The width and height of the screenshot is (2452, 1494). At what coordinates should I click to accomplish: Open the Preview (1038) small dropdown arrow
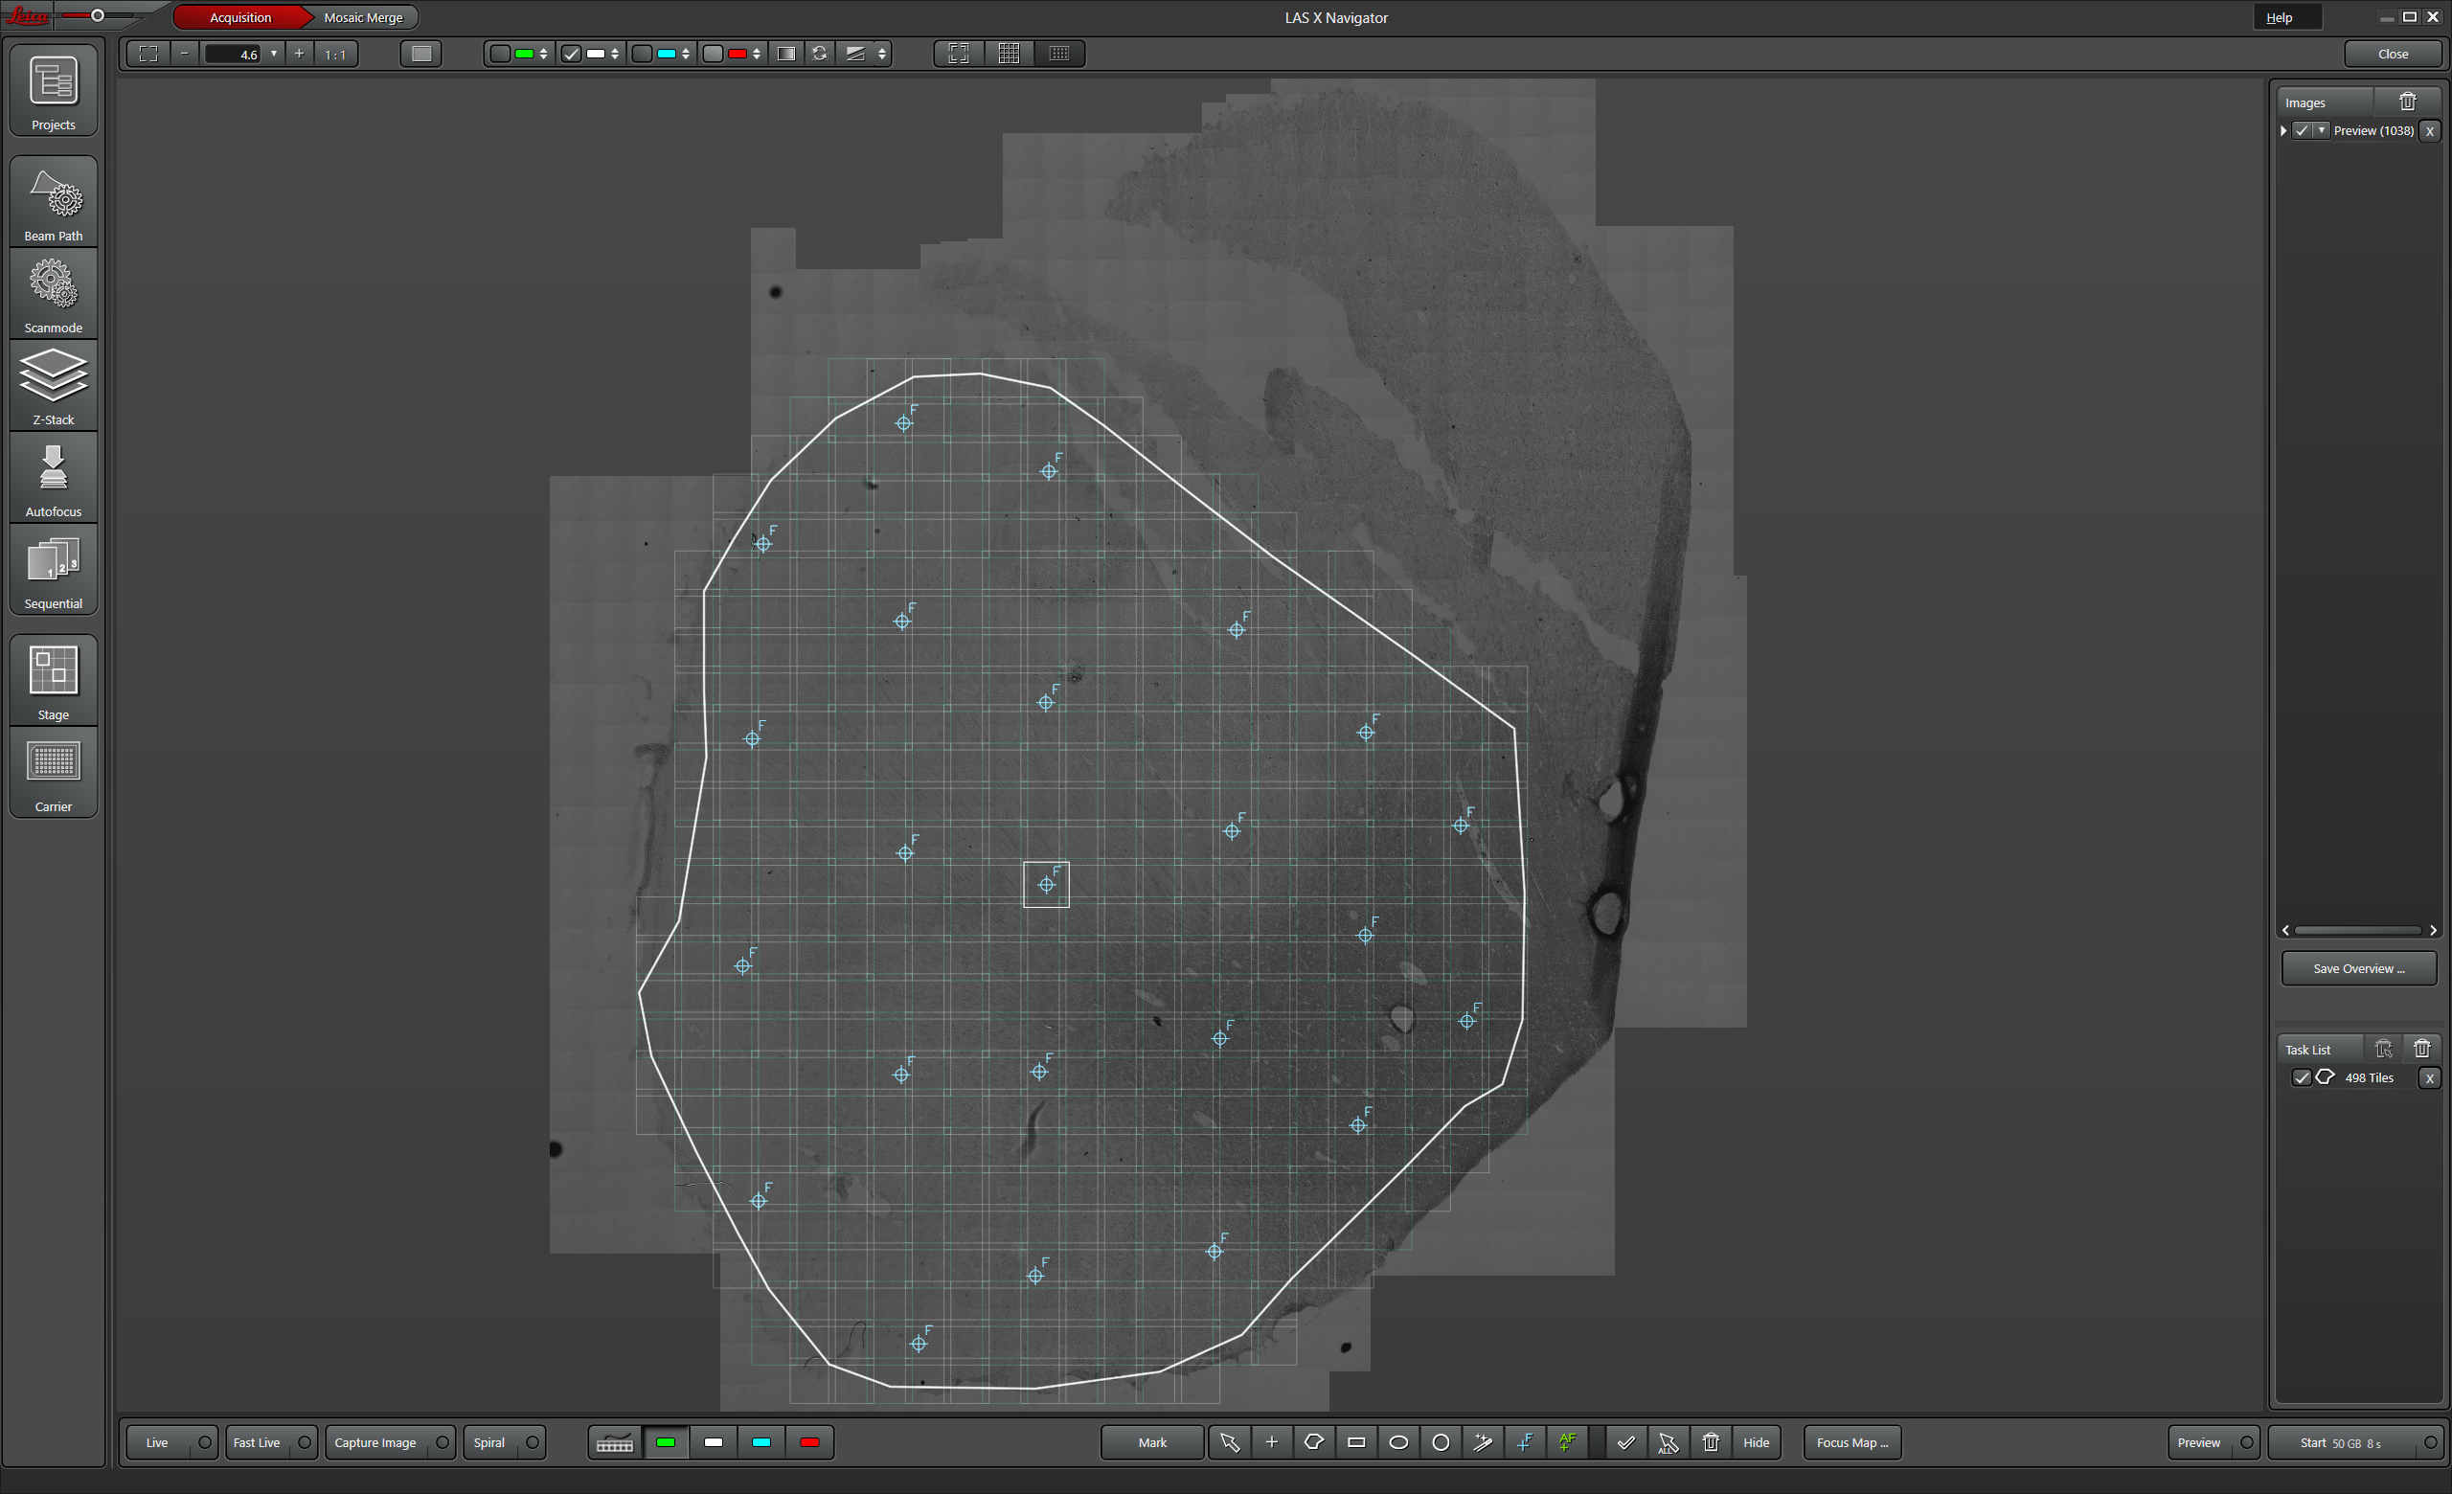pos(2321,130)
